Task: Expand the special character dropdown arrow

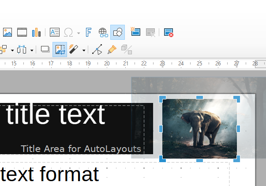Action: [79, 33]
